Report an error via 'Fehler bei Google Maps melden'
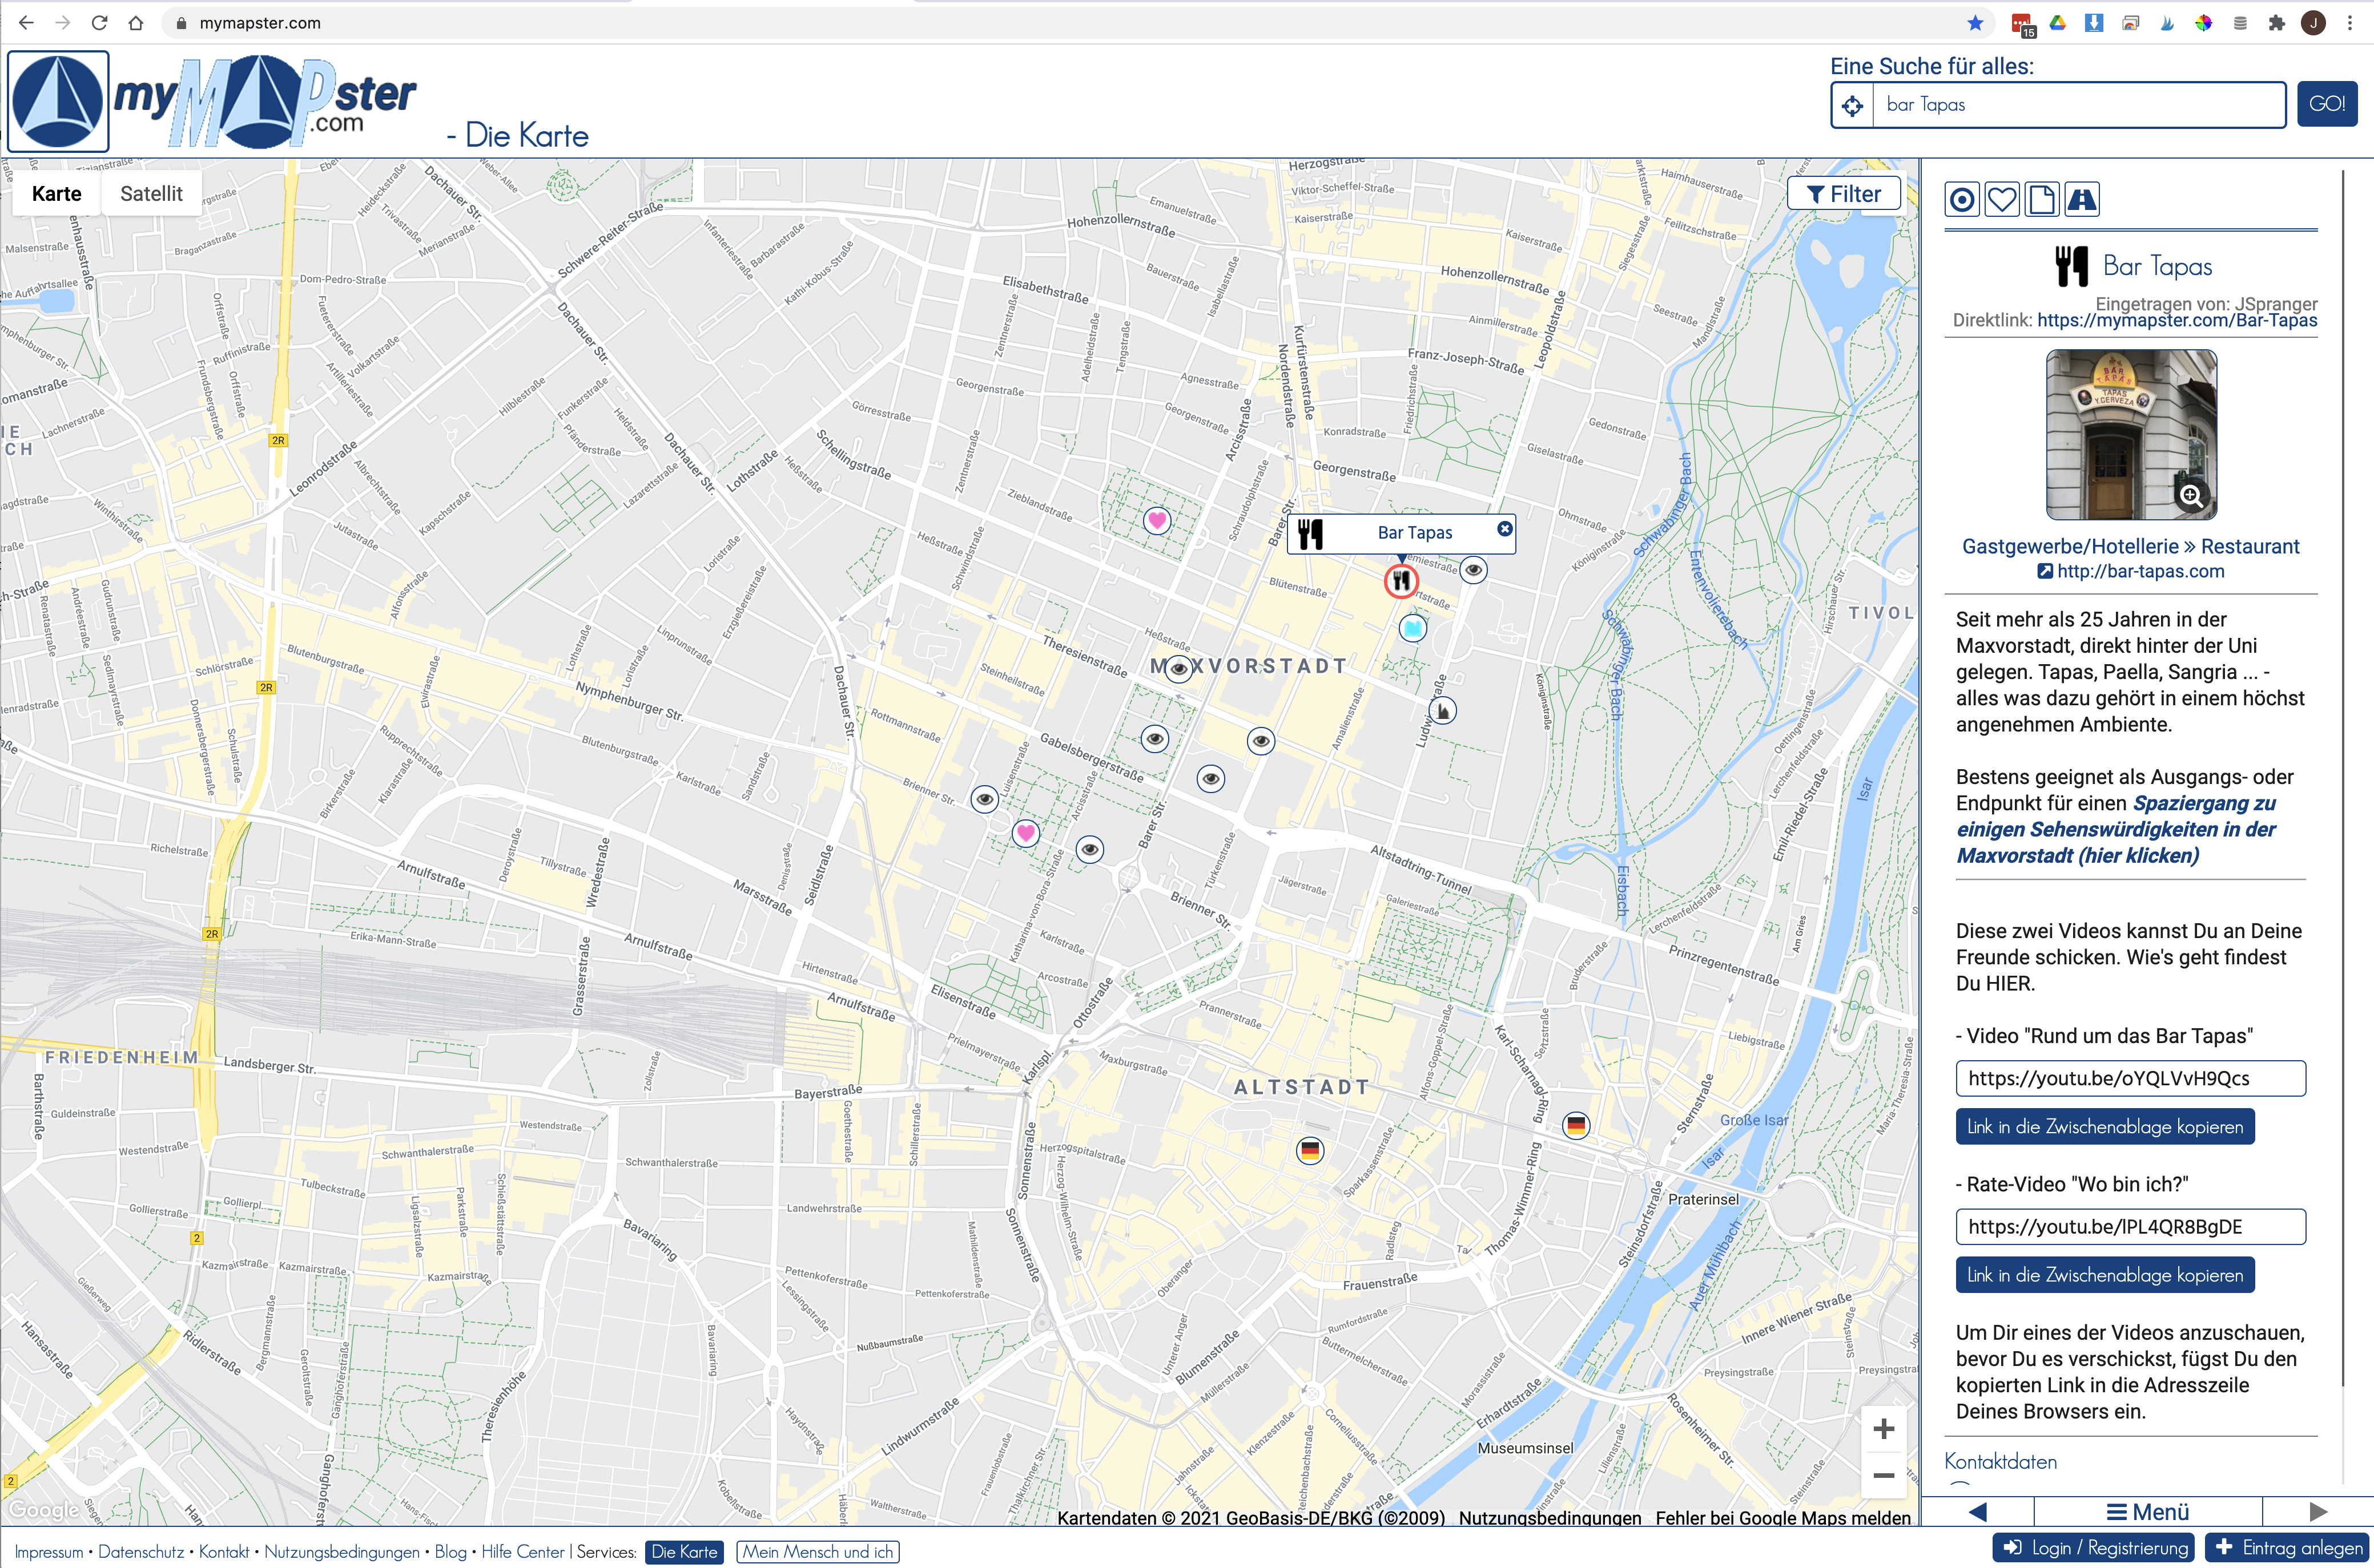The height and width of the screenshot is (1568, 2374). click(1782, 1518)
